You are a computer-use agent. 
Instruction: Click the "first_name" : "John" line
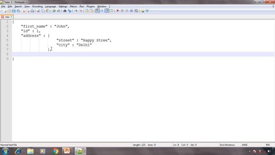click(45, 26)
